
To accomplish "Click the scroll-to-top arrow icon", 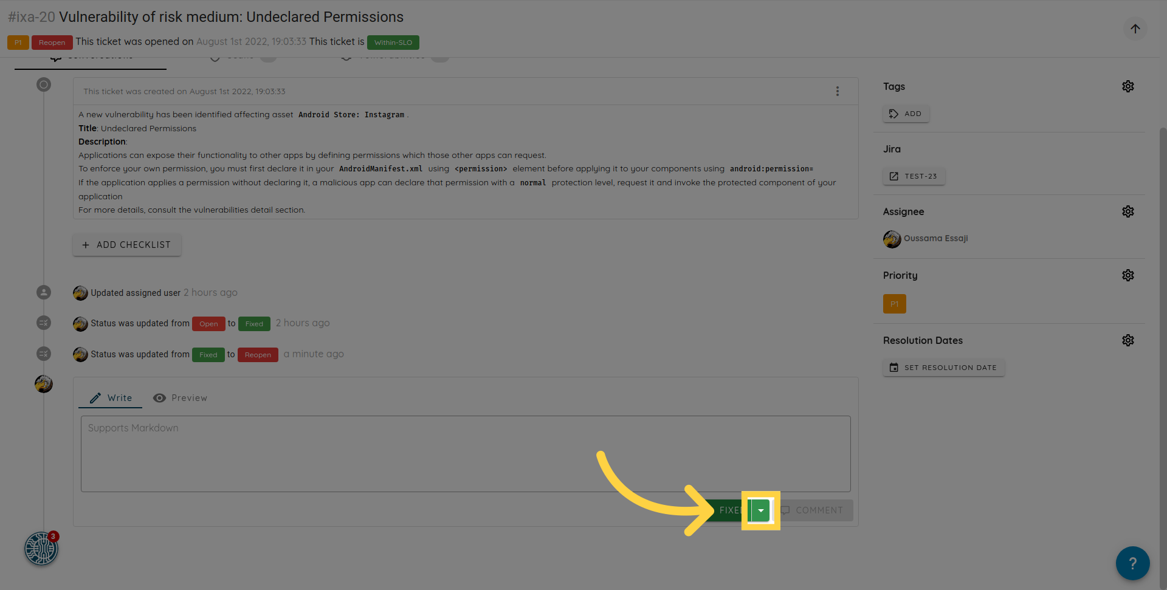I will 1135,29.
